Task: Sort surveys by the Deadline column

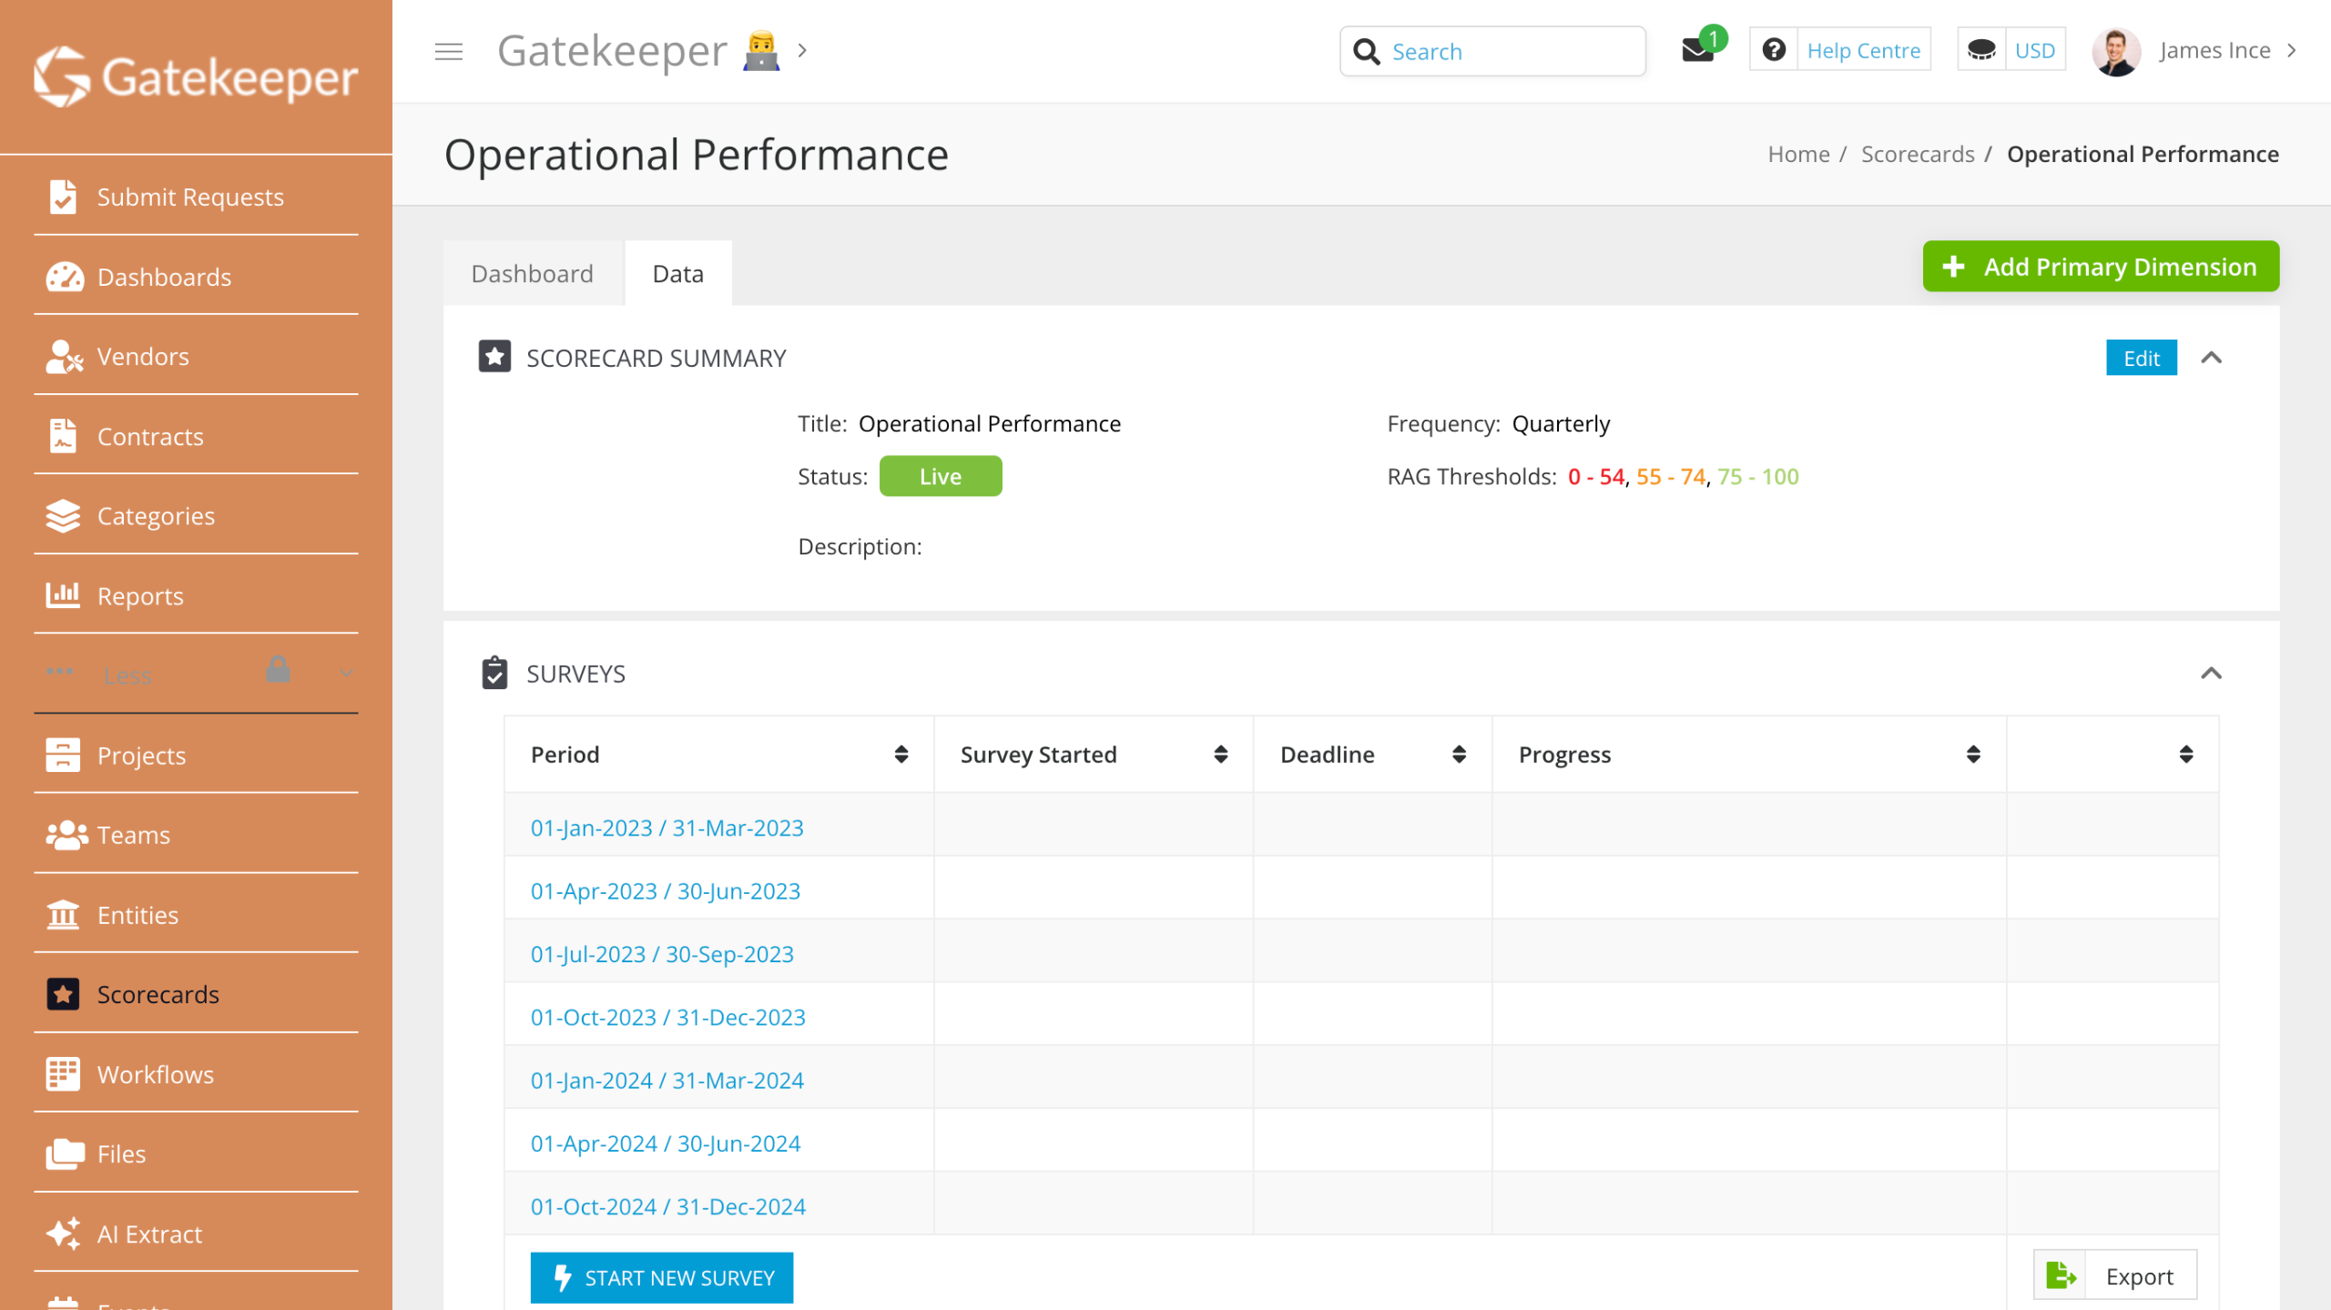Action: point(1459,754)
